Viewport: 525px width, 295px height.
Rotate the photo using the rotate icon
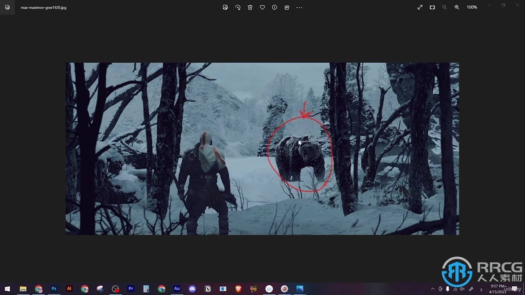[237, 7]
